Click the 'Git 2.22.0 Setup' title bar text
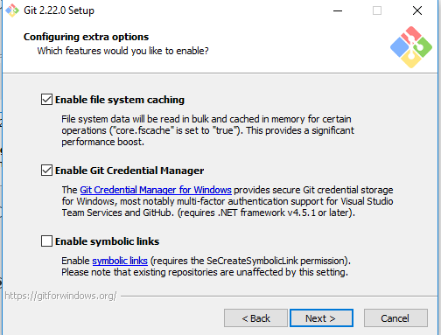441x335 pixels. [x=59, y=10]
